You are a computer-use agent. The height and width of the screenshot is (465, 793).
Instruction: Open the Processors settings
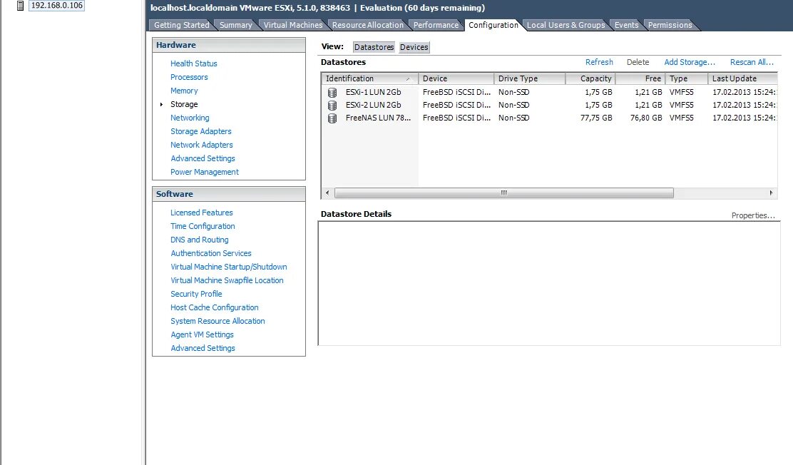189,77
